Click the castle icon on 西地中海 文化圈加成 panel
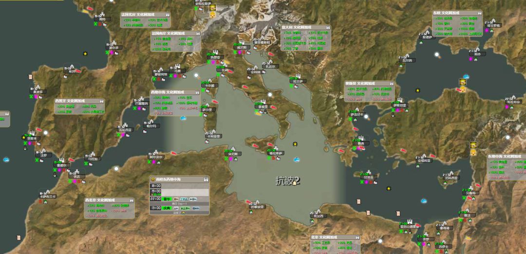Viewport: 526px width, 254px height. 197,92
